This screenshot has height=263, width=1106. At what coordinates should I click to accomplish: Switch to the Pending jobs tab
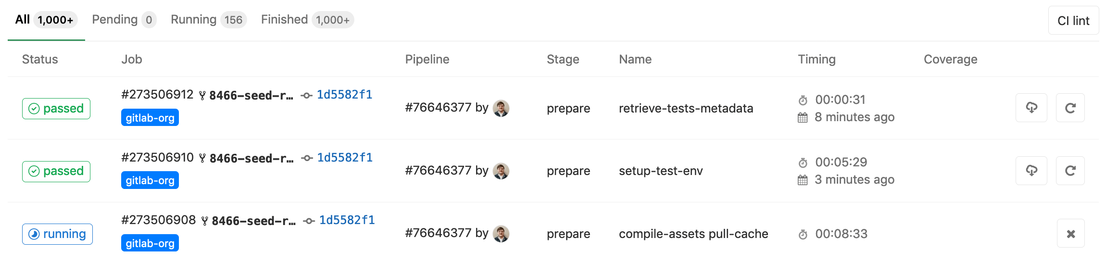(x=124, y=20)
